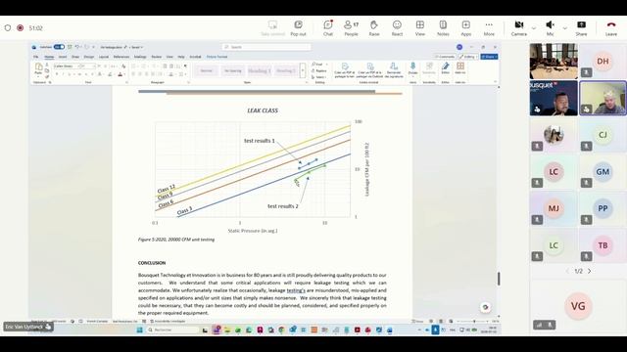
Task: Apply the Heading 1 style
Action: [x=259, y=70]
